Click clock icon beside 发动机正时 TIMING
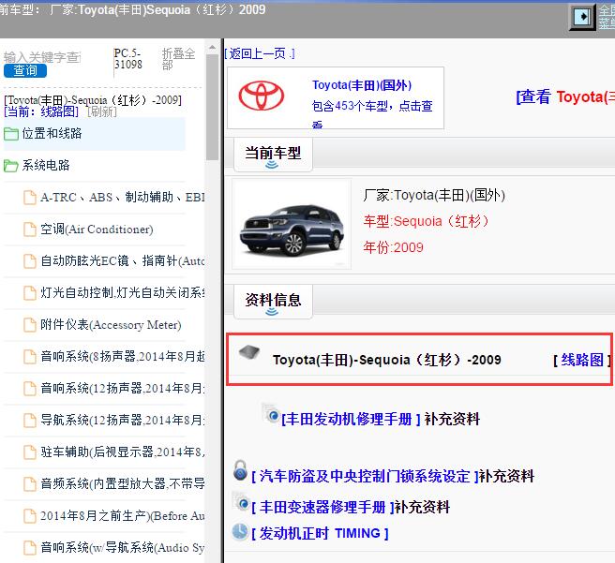This screenshot has height=563, width=615. coord(240,532)
